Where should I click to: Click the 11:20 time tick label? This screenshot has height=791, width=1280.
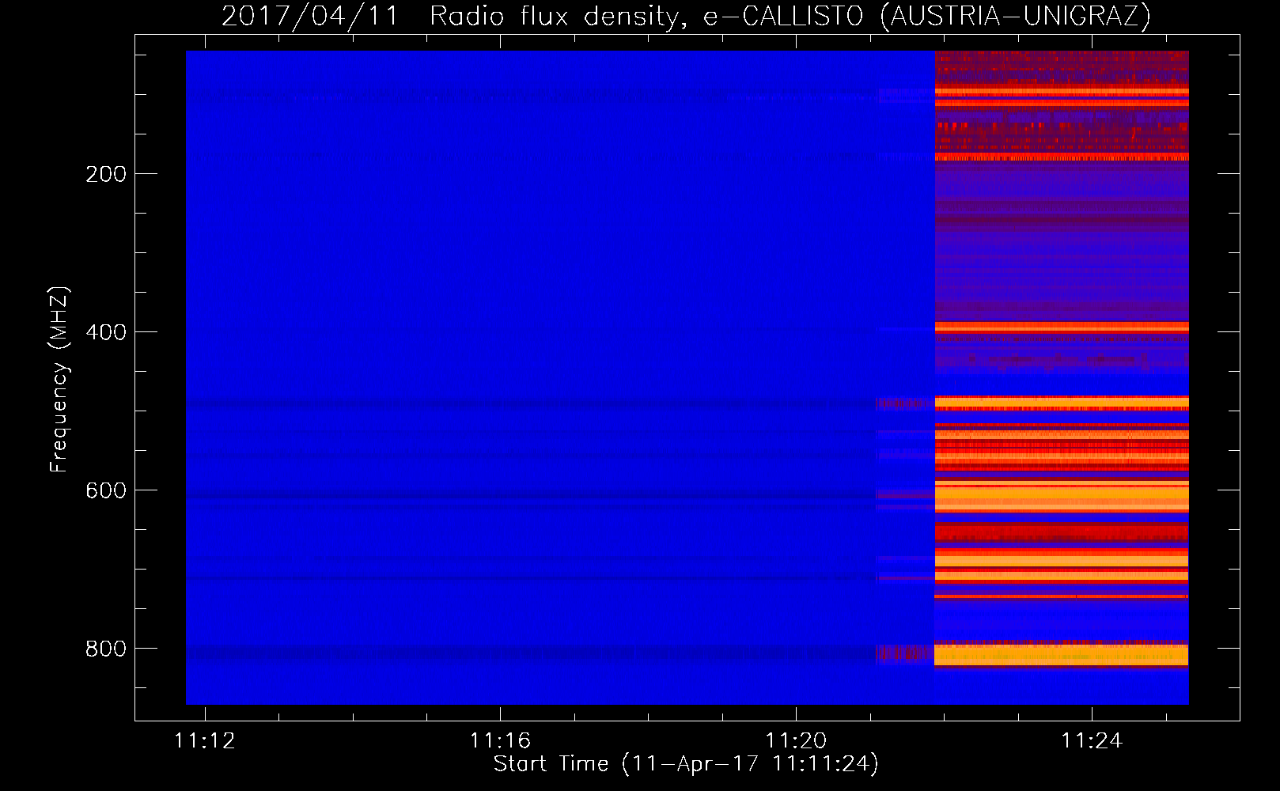click(796, 741)
